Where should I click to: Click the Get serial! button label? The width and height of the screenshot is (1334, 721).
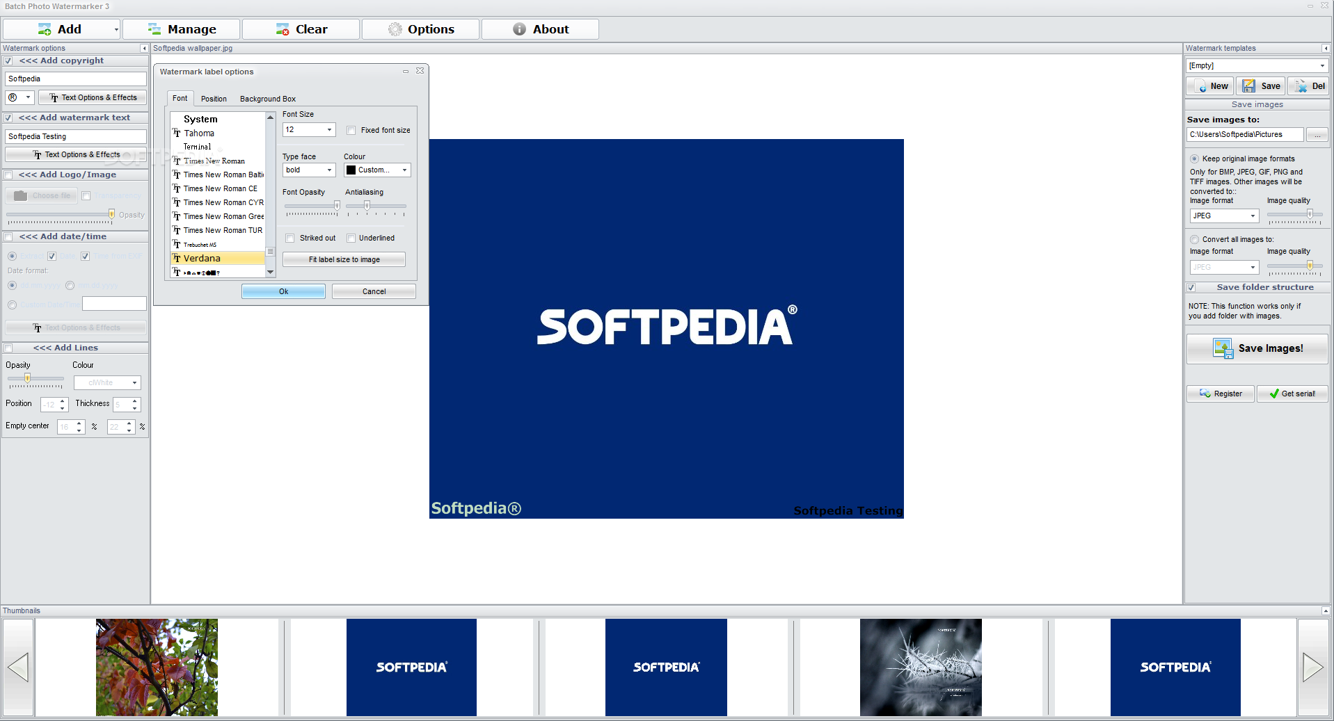[x=1299, y=394]
